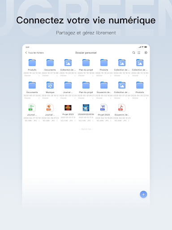Click the Musique folder name label
Screen dimensions: 172x230
(50, 92)
